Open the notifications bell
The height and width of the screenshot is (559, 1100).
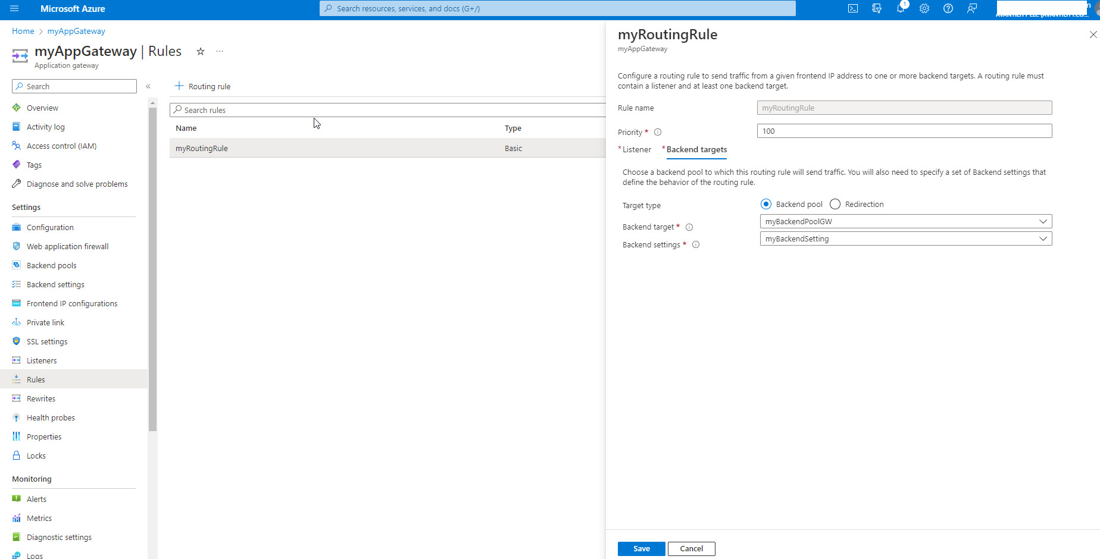901,8
